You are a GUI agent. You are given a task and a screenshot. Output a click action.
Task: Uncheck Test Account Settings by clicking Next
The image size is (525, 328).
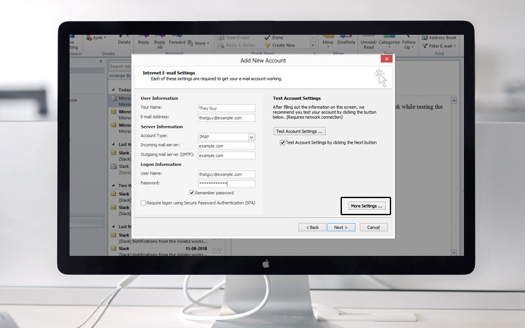point(282,142)
